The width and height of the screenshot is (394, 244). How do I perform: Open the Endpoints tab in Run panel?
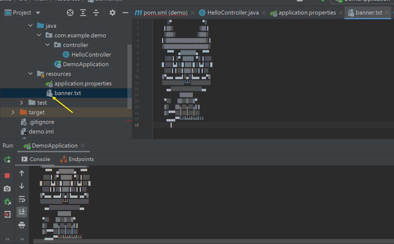click(77, 159)
